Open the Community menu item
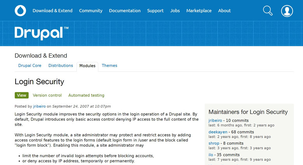The width and height of the screenshot is (303, 165). tap(91, 11)
